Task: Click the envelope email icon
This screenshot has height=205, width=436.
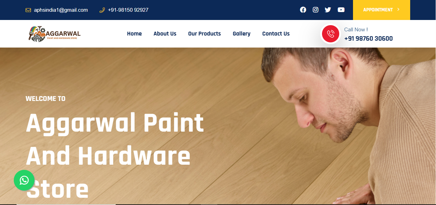Action: pyautogui.click(x=28, y=10)
